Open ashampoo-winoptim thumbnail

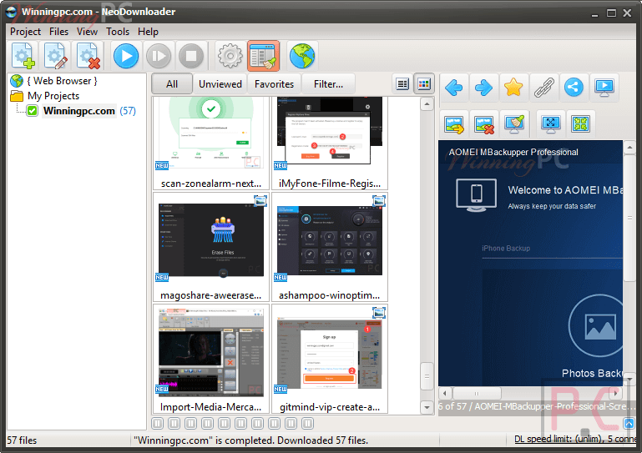[x=329, y=247]
